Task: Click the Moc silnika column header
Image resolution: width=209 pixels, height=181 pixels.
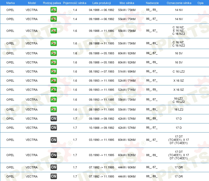Action: pos(127,3)
